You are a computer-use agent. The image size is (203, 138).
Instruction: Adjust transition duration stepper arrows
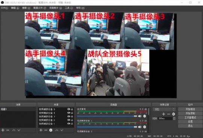[x=174, y=118]
